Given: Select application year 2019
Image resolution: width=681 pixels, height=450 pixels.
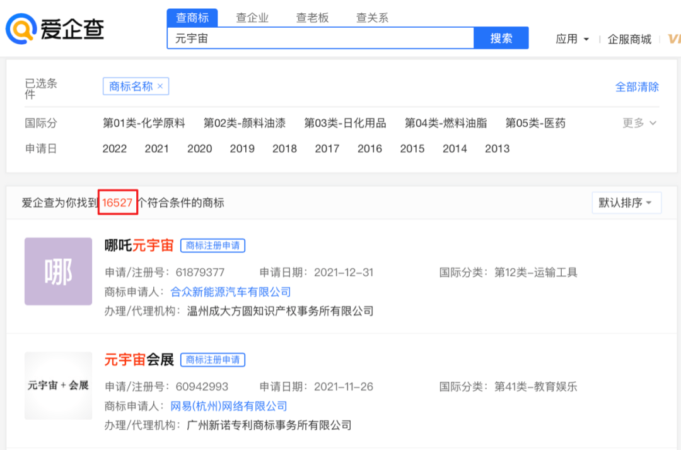Looking at the screenshot, I should click(x=242, y=149).
